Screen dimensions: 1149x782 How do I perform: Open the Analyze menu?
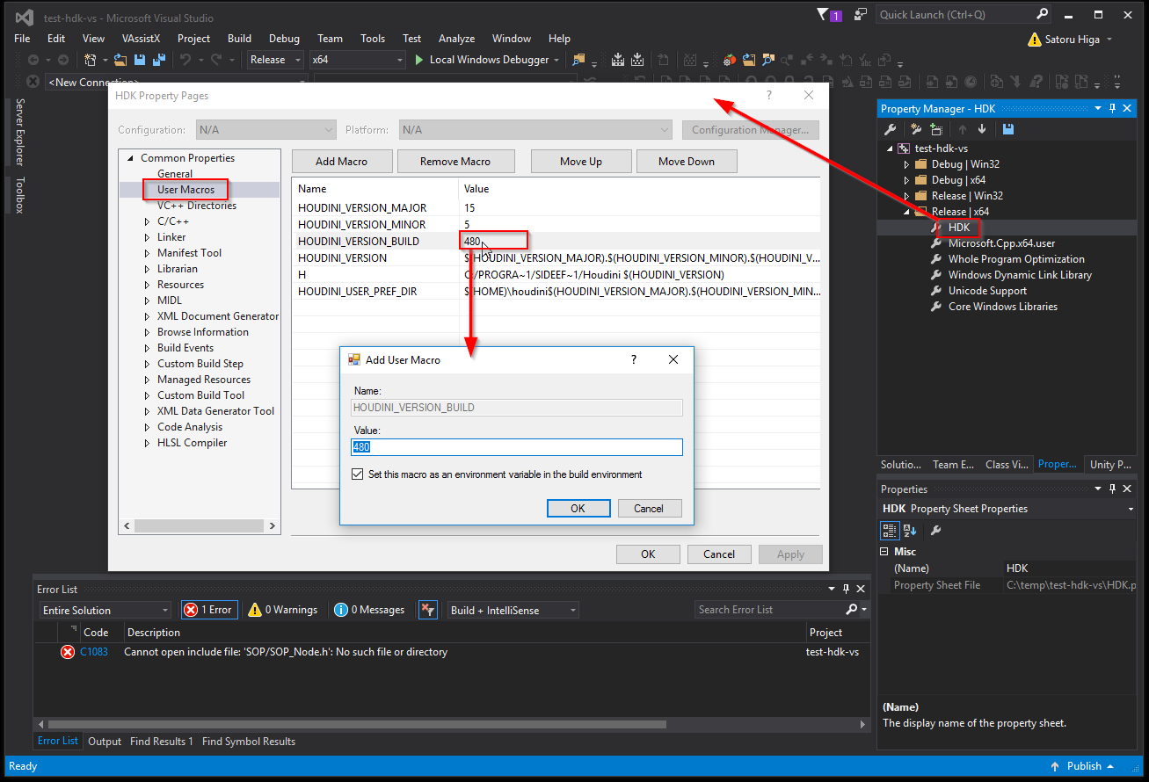(456, 39)
